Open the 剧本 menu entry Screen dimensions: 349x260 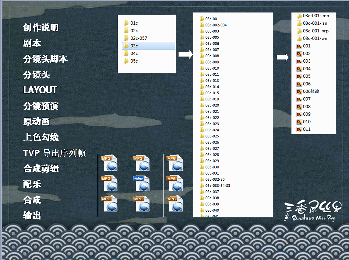32,43
